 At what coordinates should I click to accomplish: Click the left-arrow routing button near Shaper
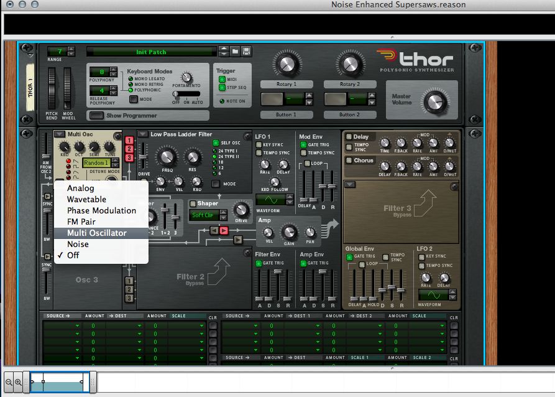[214, 231]
